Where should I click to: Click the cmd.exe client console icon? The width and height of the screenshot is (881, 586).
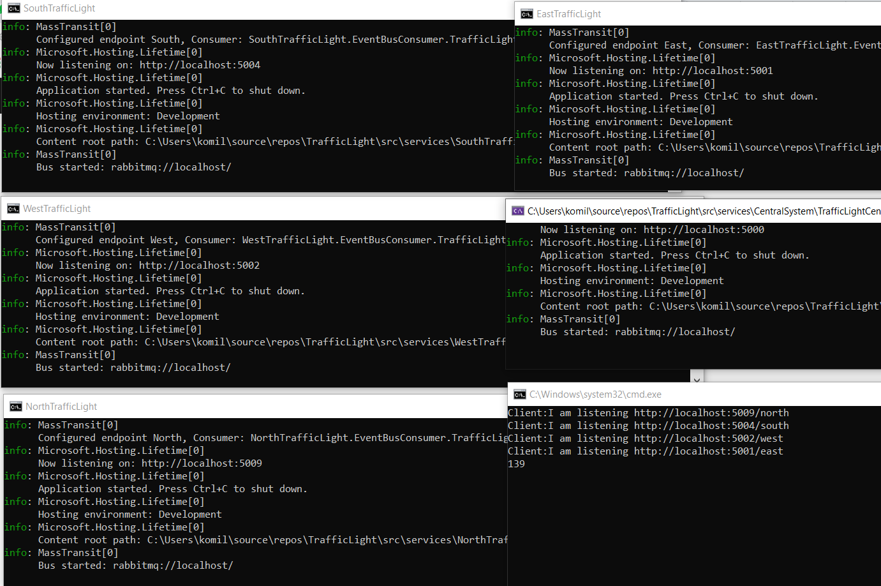(x=520, y=394)
